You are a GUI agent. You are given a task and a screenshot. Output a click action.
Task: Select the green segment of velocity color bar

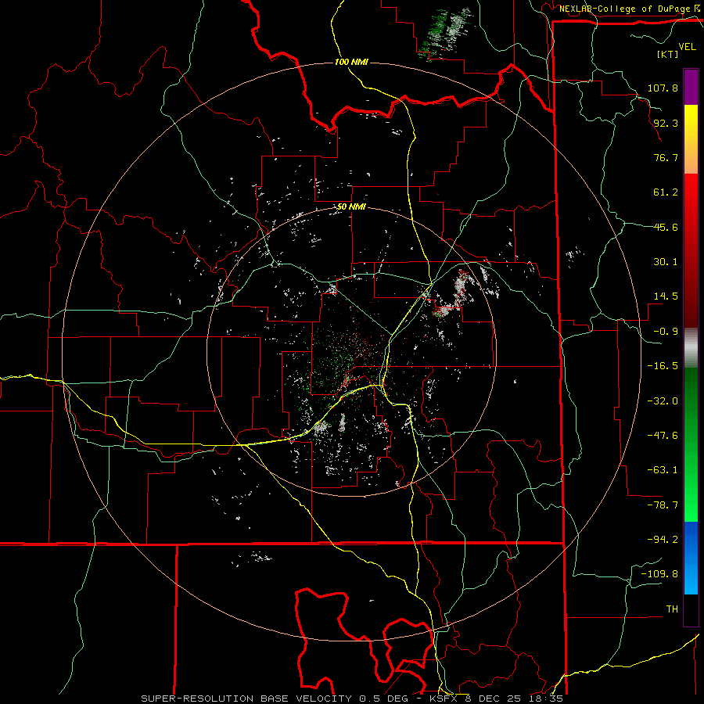click(x=691, y=444)
